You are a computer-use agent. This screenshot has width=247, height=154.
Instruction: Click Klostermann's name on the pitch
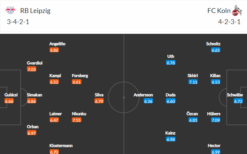click(61, 145)
